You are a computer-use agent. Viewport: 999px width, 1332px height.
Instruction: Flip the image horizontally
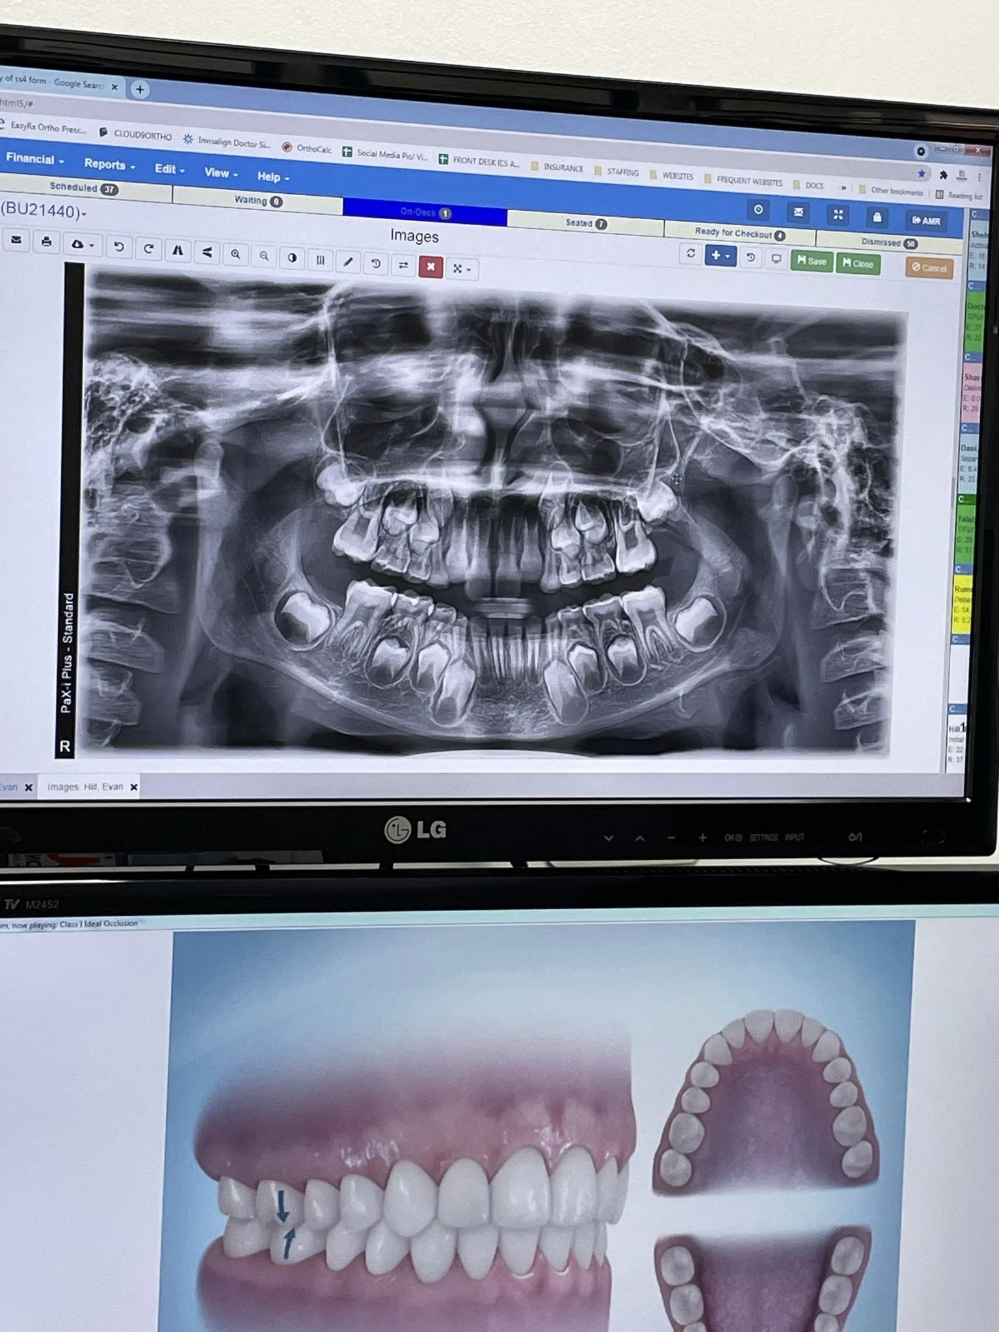(178, 250)
